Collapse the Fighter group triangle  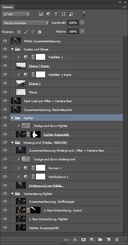coord(12,118)
